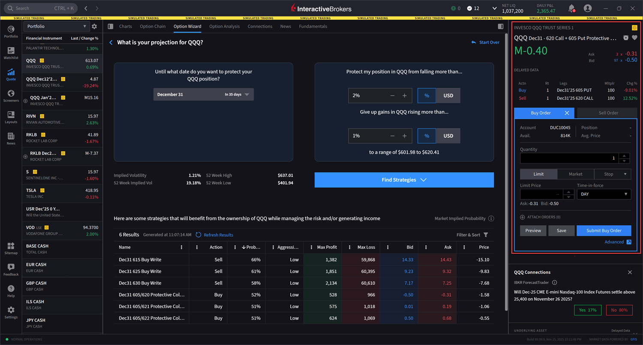Add QQQ combo to favorites heart
643x345 pixels.
click(635, 38)
